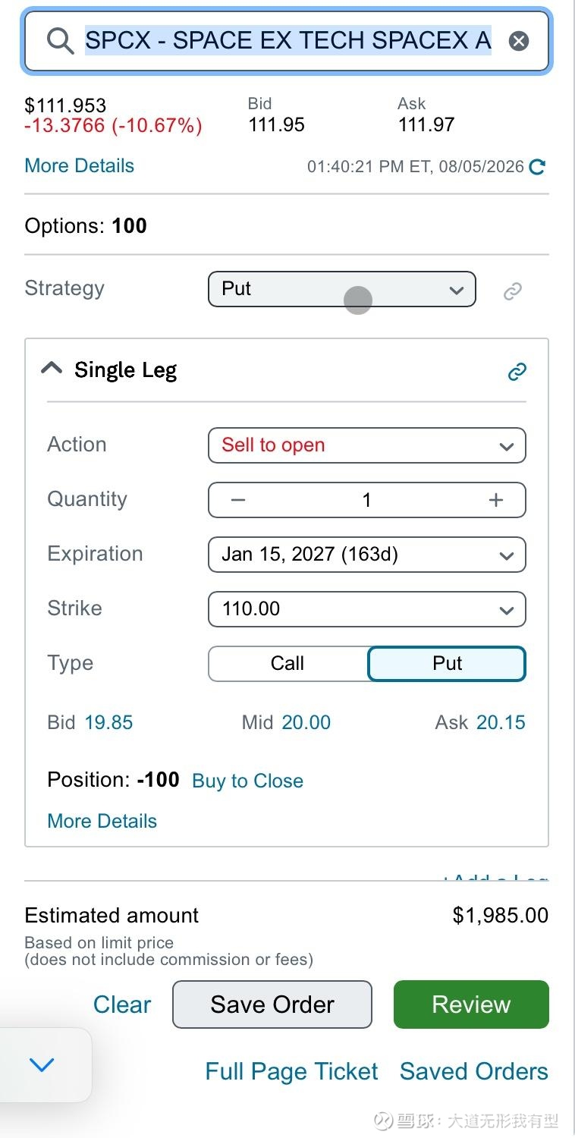The width and height of the screenshot is (575, 1138).
Task: Decrease quantity with the minus icon
Action: point(238,500)
